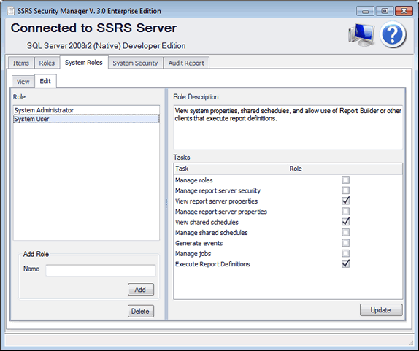Click the 'Manage roles' task text

pos(193,180)
